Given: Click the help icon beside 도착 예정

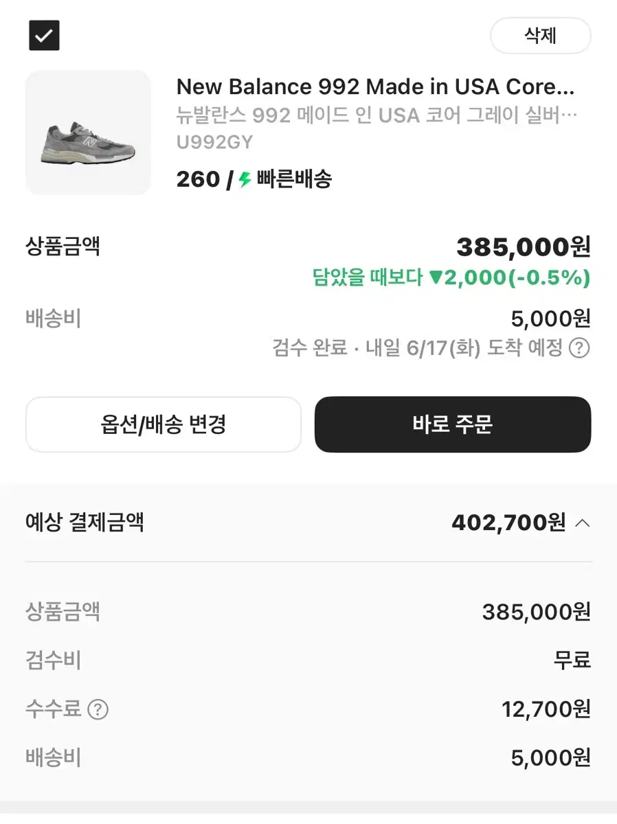Looking at the screenshot, I should 579,348.
